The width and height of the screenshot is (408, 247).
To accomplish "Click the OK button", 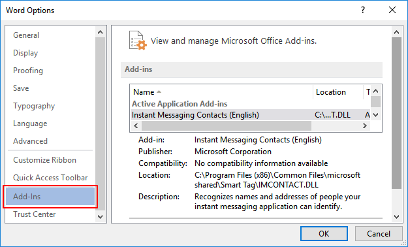I will 324,234.
